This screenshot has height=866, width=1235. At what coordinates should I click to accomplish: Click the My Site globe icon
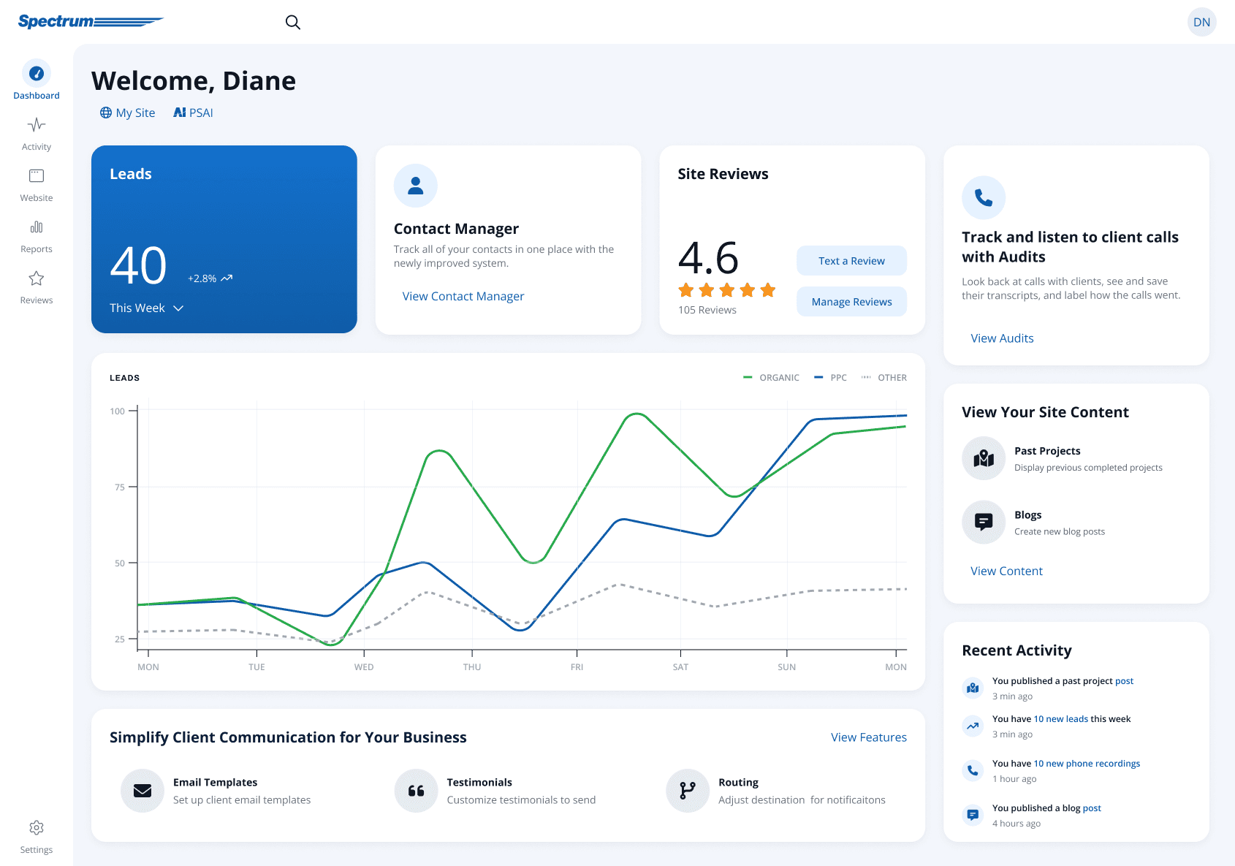(x=106, y=113)
